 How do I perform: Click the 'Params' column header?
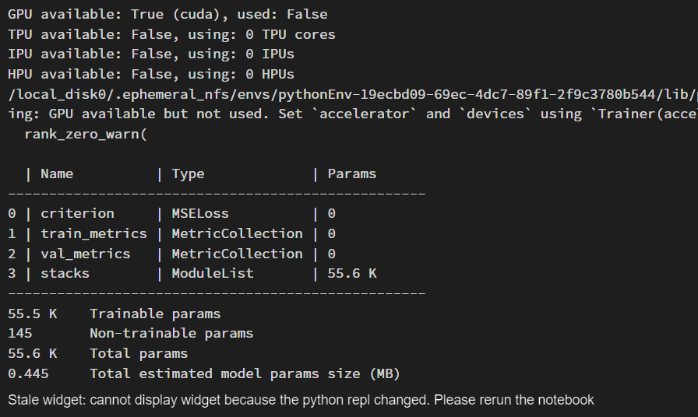pyautogui.click(x=351, y=174)
